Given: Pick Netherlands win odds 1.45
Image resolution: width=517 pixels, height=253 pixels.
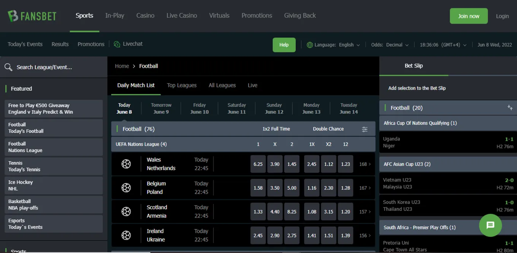Looking at the screenshot, I should click(x=292, y=164).
